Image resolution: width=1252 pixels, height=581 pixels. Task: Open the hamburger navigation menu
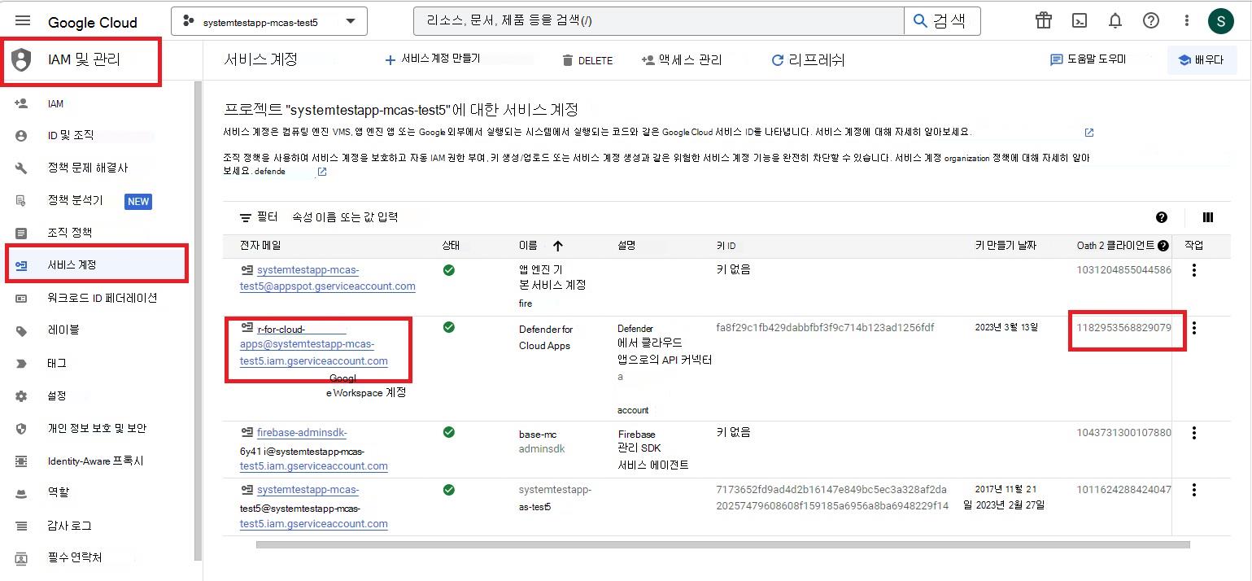click(x=22, y=21)
